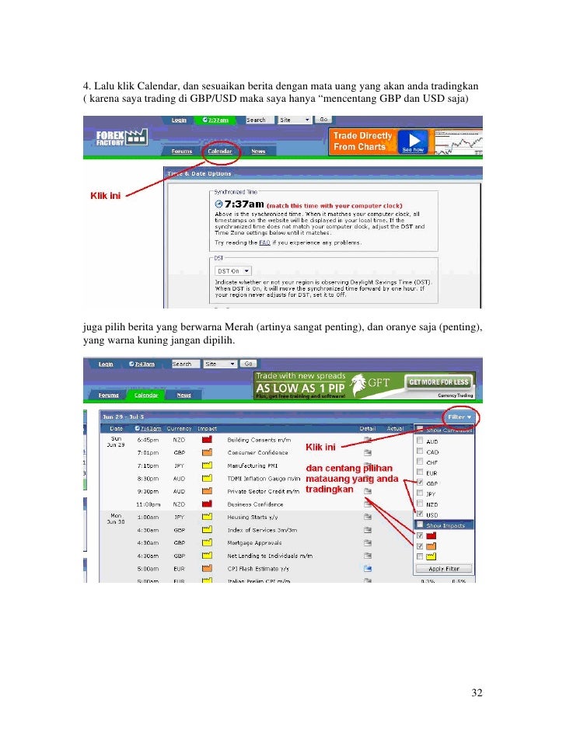Click yellow impact icon for Net Lending to Individuals
The image size is (566, 732).
point(207,556)
